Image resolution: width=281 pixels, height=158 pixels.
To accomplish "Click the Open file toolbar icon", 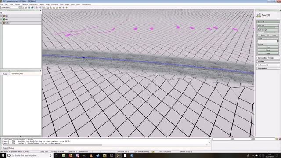I will coord(26,7).
